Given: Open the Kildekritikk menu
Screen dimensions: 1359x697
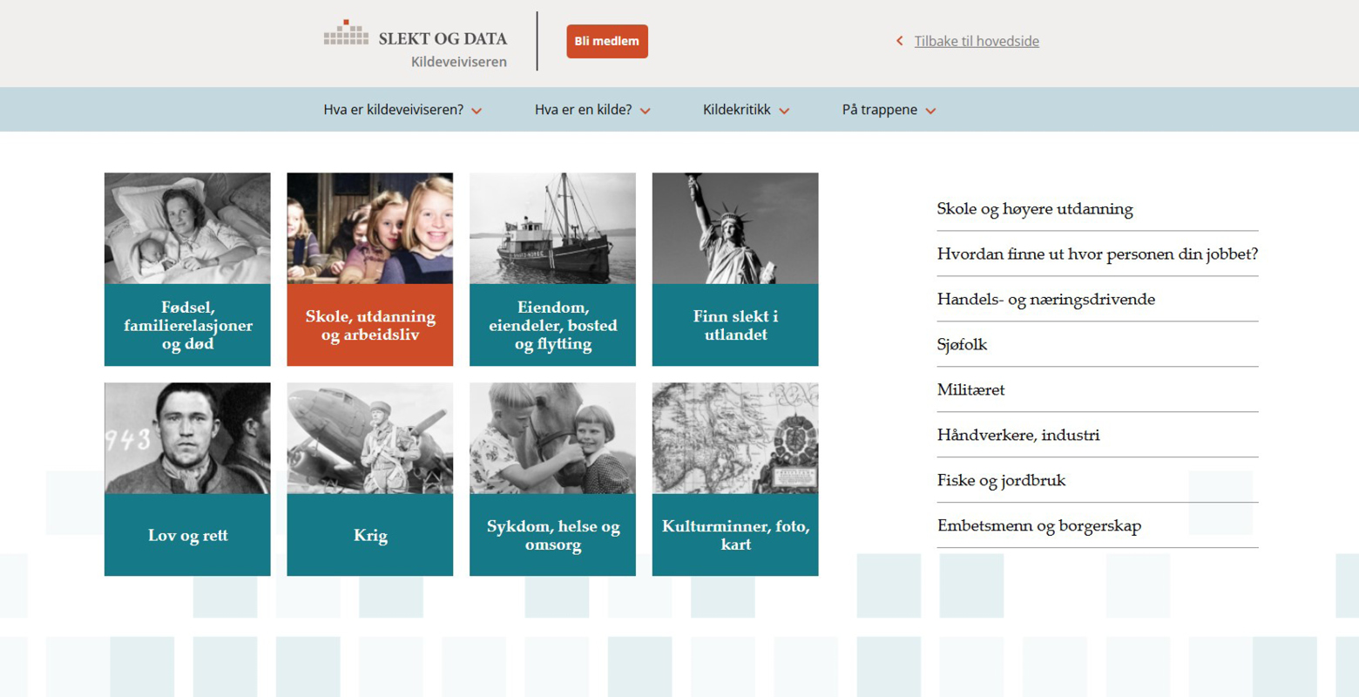Looking at the screenshot, I should [x=736, y=110].
